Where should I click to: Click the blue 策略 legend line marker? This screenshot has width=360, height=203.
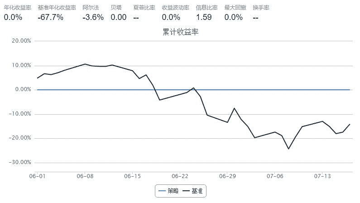tap(162, 191)
